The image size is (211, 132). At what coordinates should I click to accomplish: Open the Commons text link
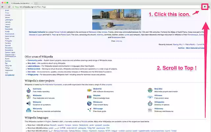pyautogui.click(x=37, y=89)
